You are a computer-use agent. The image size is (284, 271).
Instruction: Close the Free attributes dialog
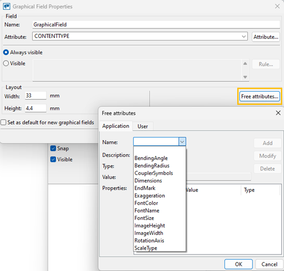coord(278,113)
